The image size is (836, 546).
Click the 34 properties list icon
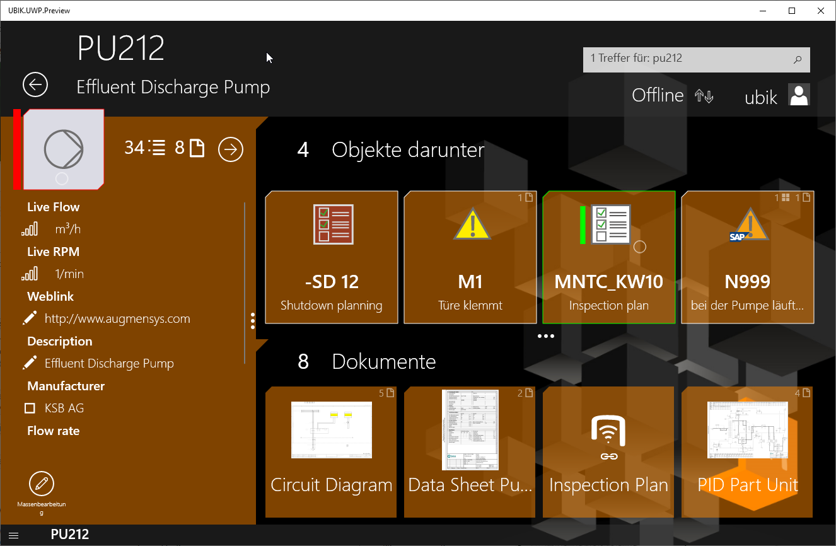pos(158,148)
